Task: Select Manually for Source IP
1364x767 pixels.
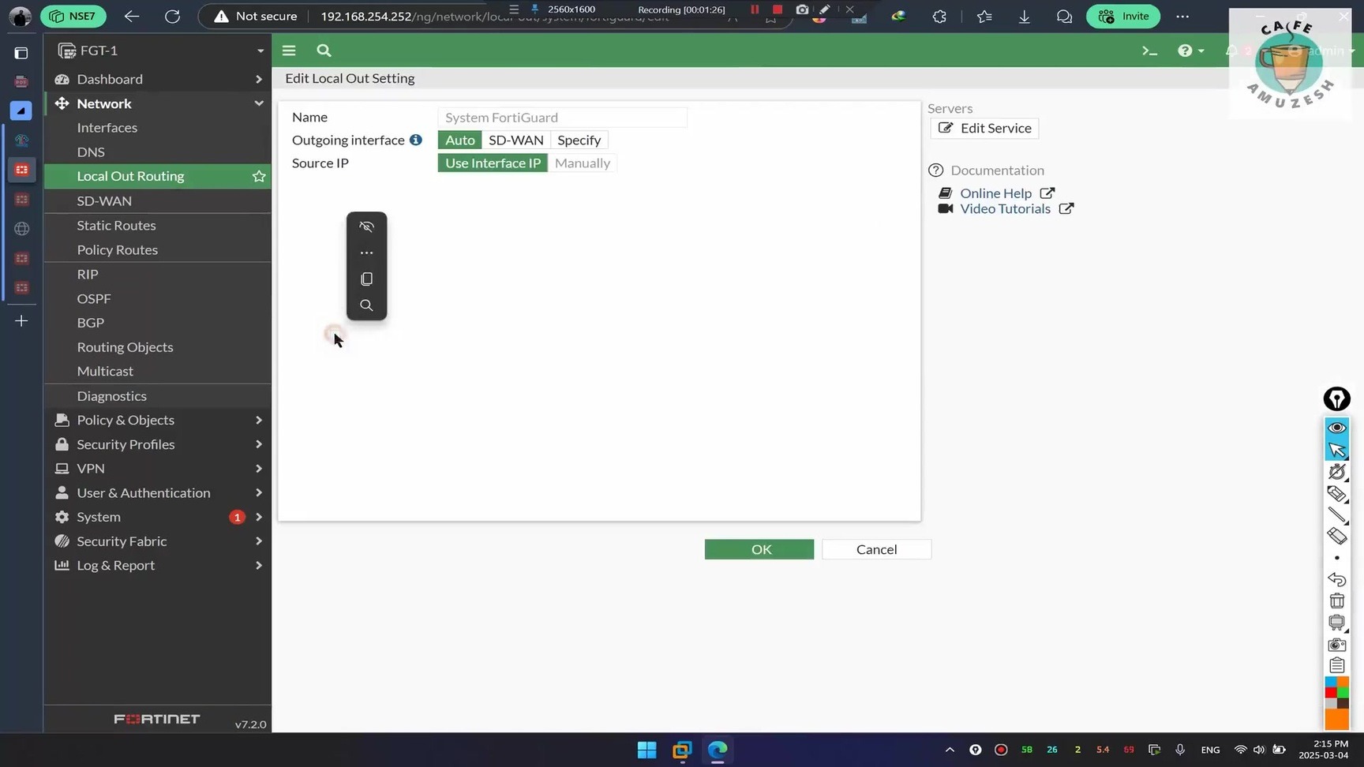Action: point(583,163)
